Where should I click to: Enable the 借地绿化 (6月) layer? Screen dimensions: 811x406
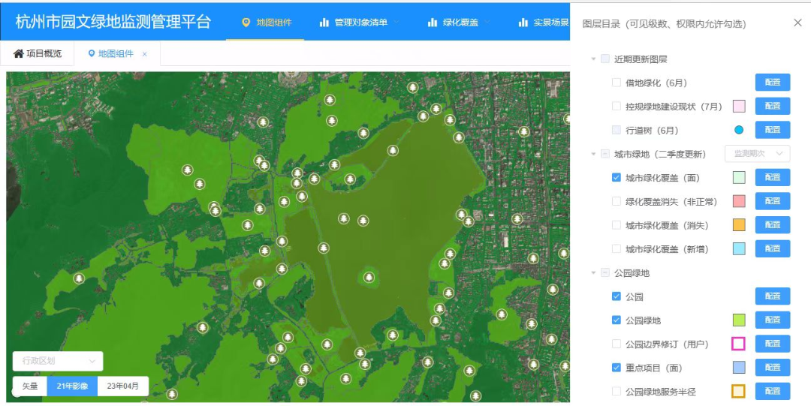pyautogui.click(x=617, y=83)
